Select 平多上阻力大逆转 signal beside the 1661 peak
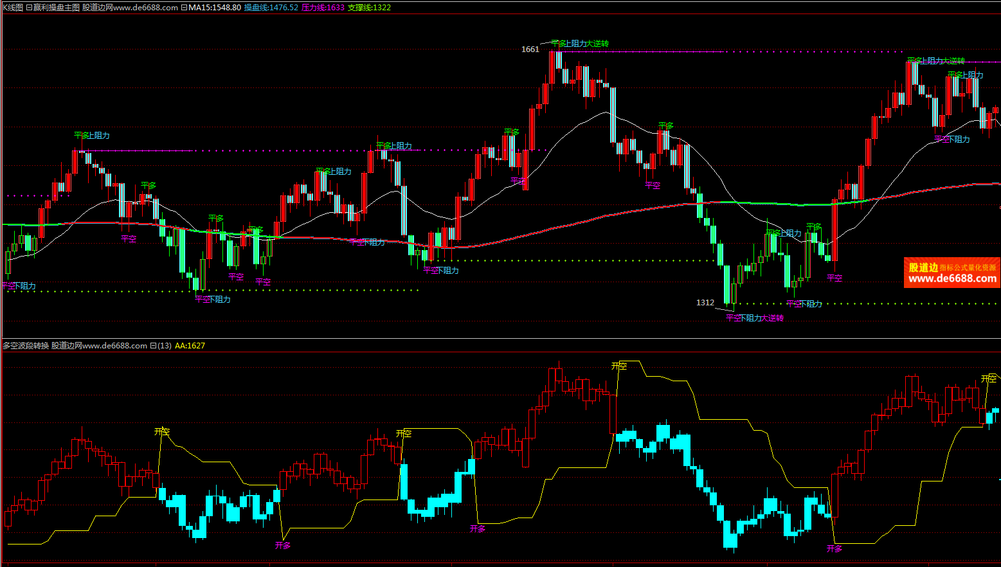Screen dimensions: 1001x567 580,44
